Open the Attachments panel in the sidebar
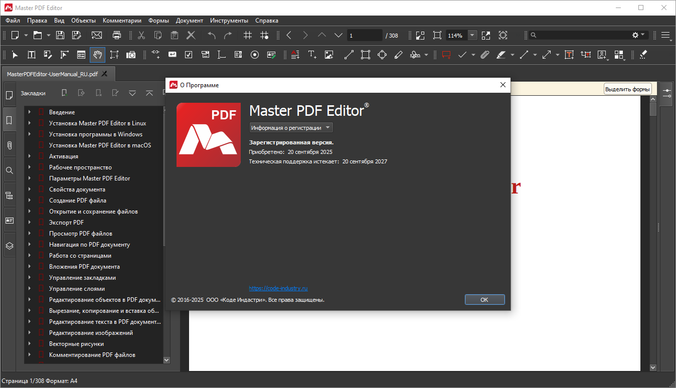 (x=9, y=145)
